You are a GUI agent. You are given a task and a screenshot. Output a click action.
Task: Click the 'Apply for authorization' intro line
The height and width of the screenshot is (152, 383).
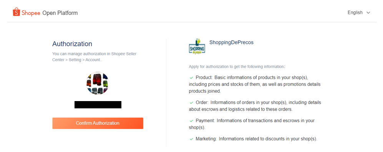(237, 67)
